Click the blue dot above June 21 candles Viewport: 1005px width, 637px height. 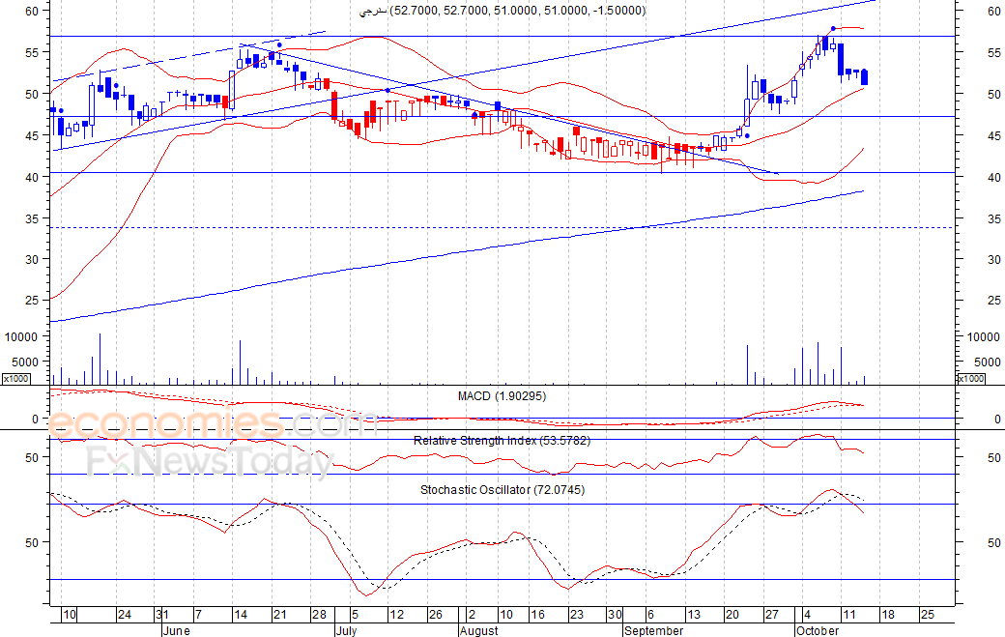coord(279,44)
